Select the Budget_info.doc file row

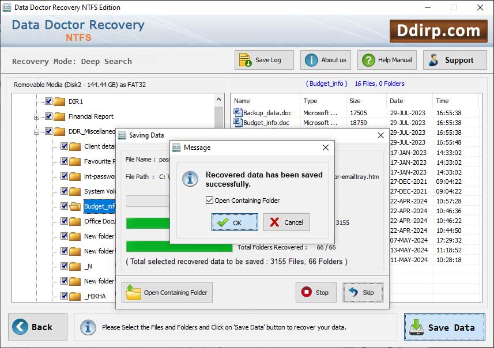pyautogui.click(x=355, y=123)
